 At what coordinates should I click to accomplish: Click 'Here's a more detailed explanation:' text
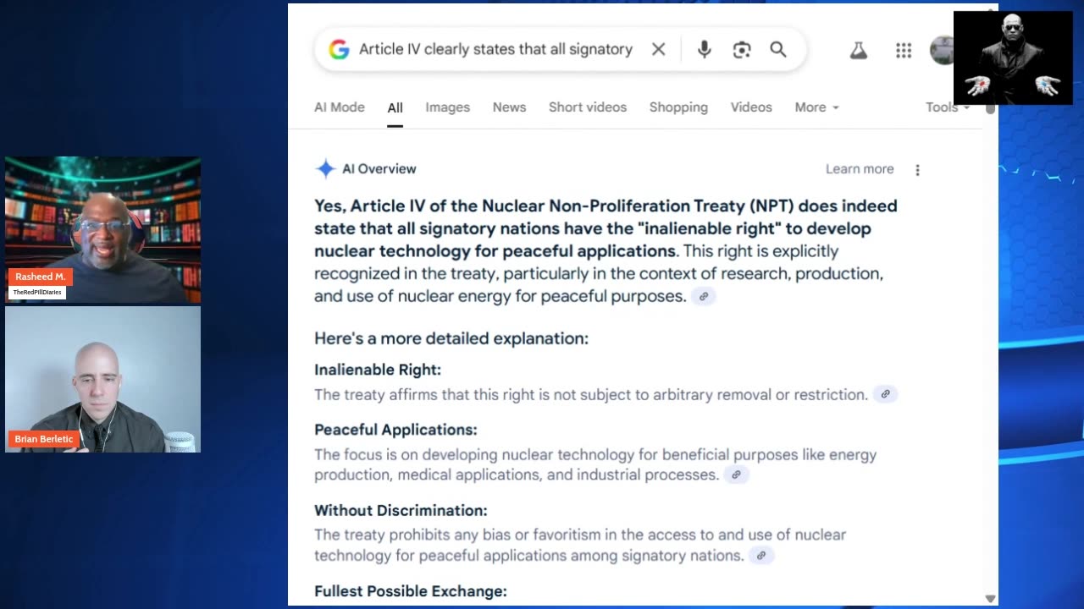tap(451, 338)
